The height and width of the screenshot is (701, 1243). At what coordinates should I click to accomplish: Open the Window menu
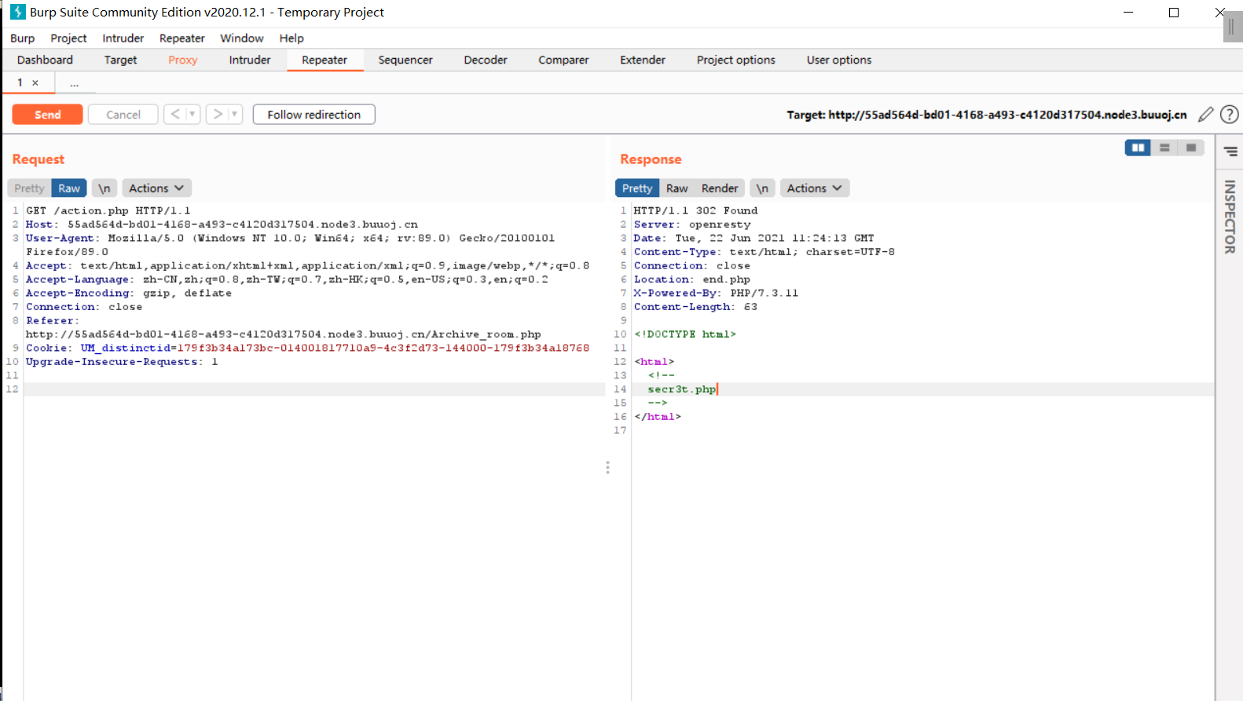(x=242, y=38)
